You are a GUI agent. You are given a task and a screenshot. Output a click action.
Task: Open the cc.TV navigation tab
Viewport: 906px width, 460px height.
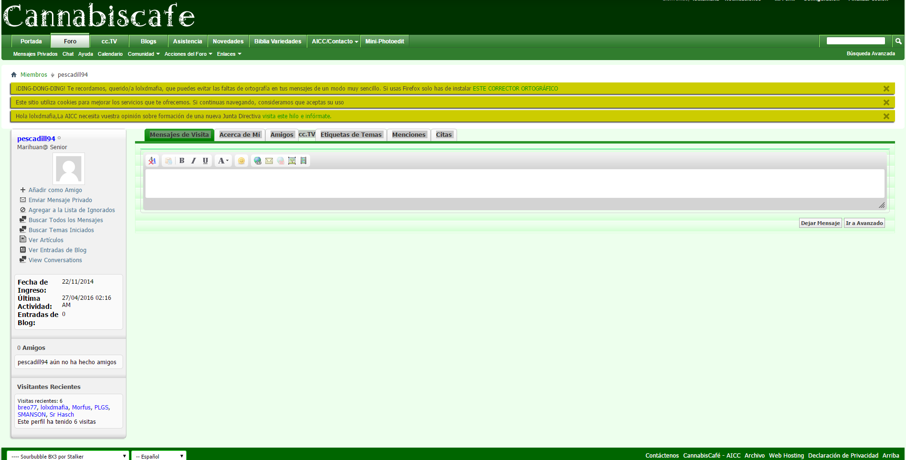click(x=109, y=41)
